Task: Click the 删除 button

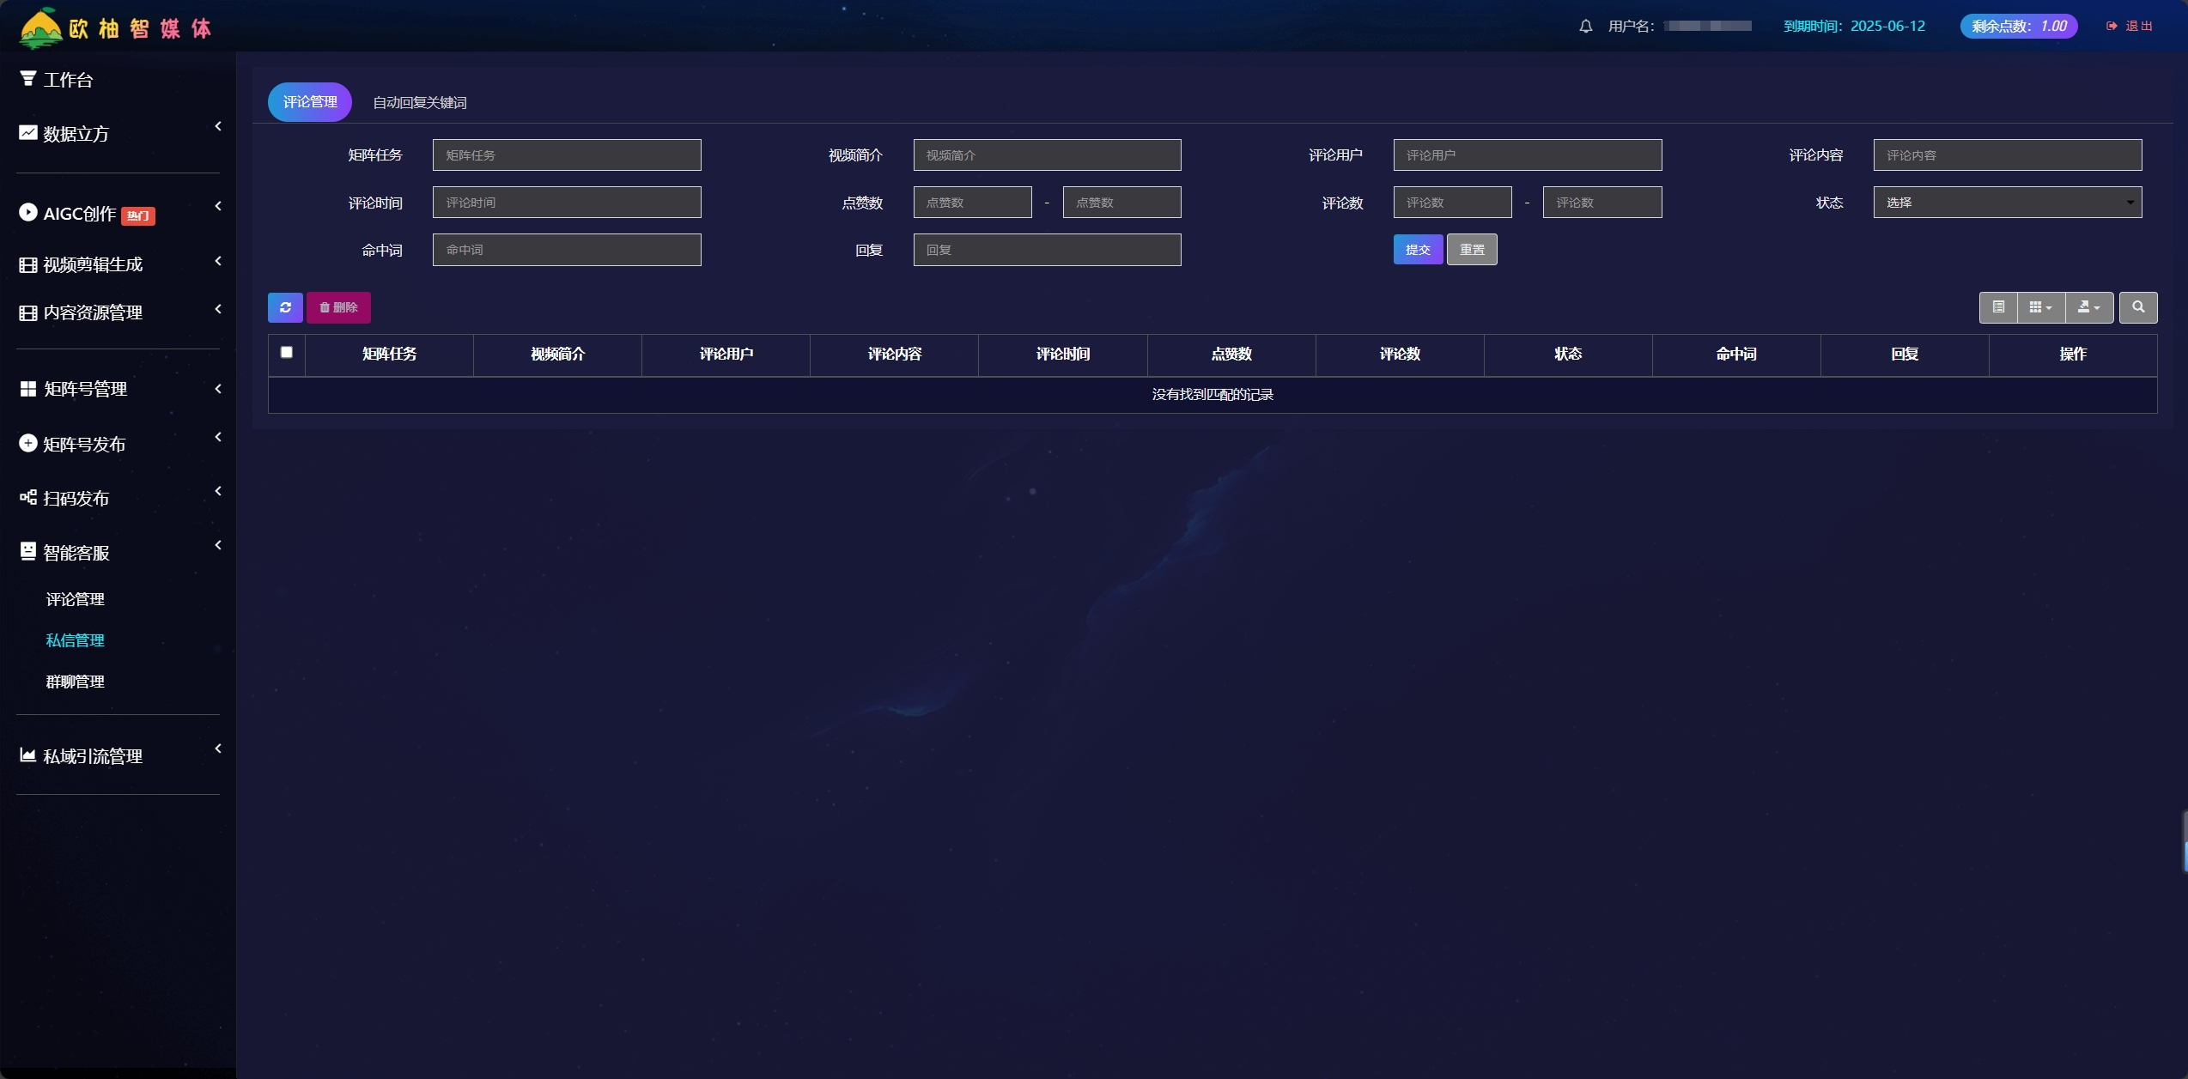Action: tap(338, 307)
